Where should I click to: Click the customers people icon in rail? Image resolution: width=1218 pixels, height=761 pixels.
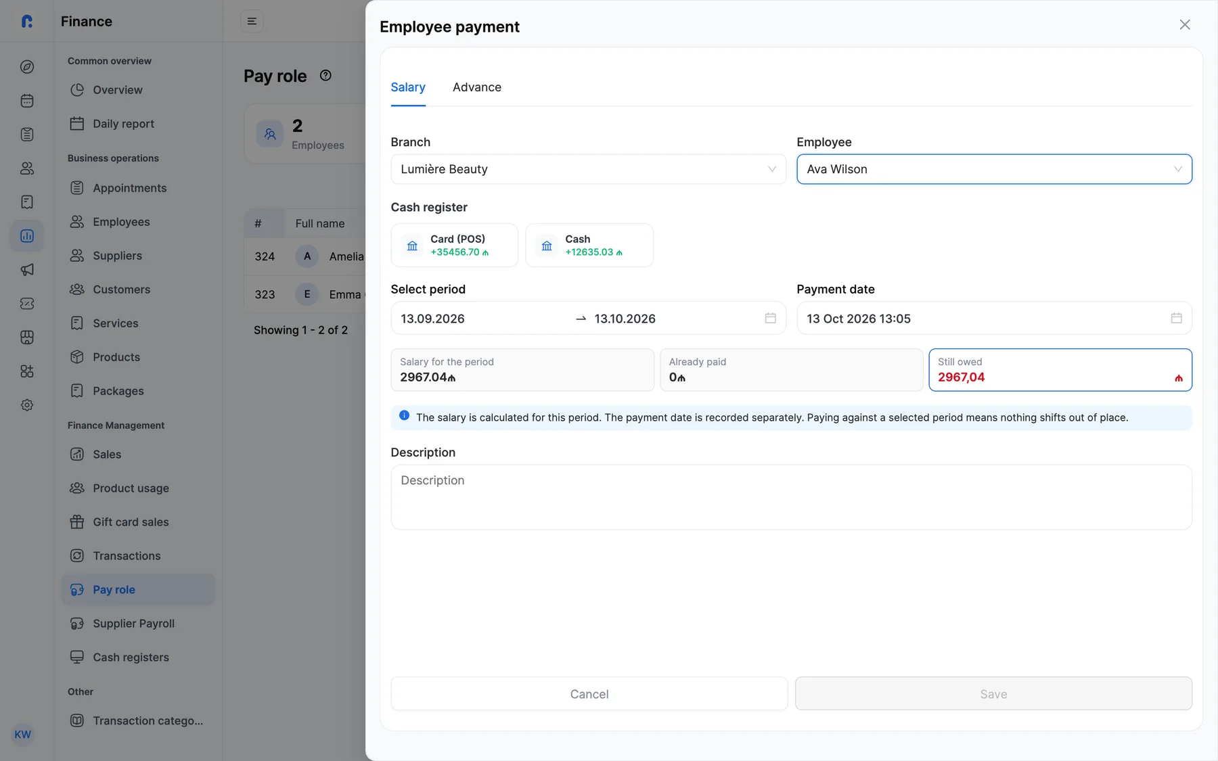point(27,168)
